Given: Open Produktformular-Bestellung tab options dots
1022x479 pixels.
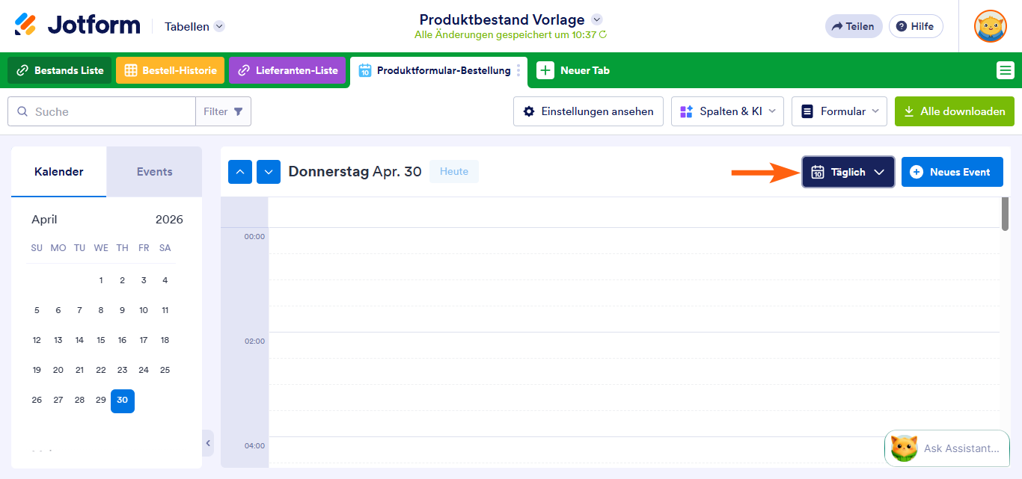Looking at the screenshot, I should tap(519, 70).
